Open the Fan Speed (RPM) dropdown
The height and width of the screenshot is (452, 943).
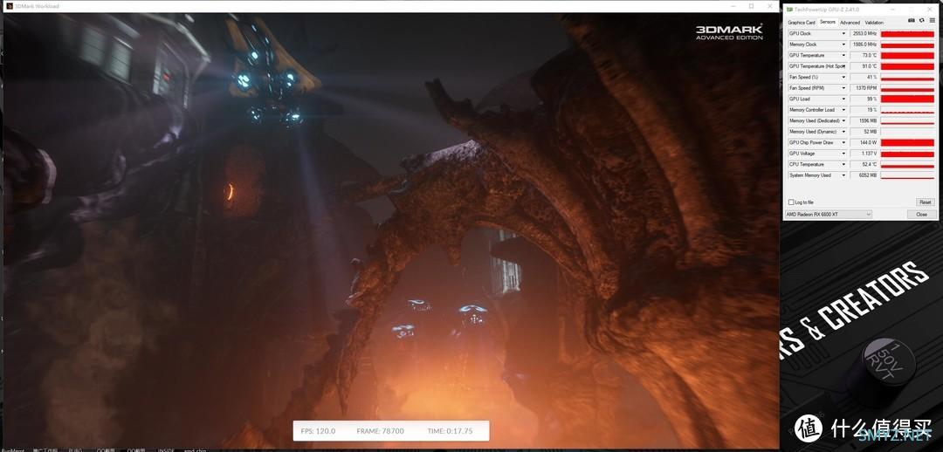843,88
